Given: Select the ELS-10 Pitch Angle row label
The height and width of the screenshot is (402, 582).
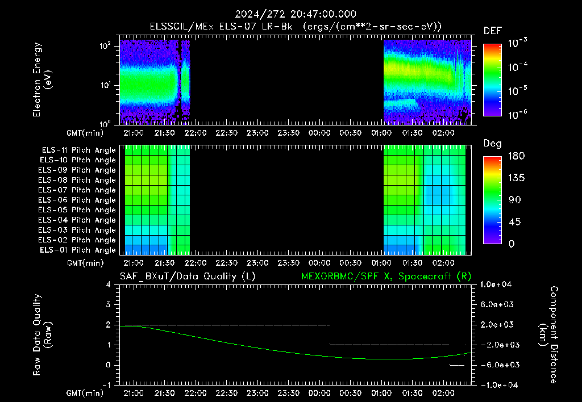Looking at the screenshot, I should click(x=77, y=160).
